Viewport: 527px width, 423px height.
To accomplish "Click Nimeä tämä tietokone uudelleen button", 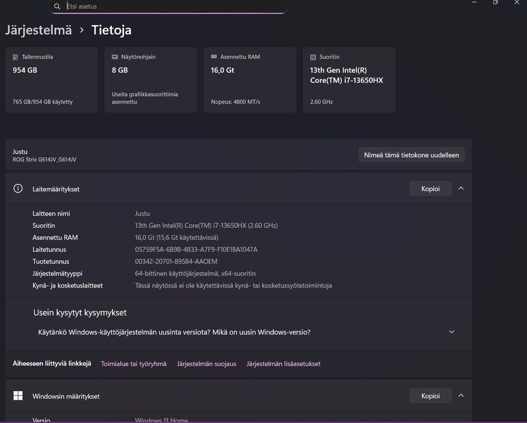I will [411, 155].
